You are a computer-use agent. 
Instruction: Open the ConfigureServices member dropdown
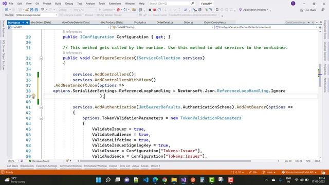[x=266, y=27]
